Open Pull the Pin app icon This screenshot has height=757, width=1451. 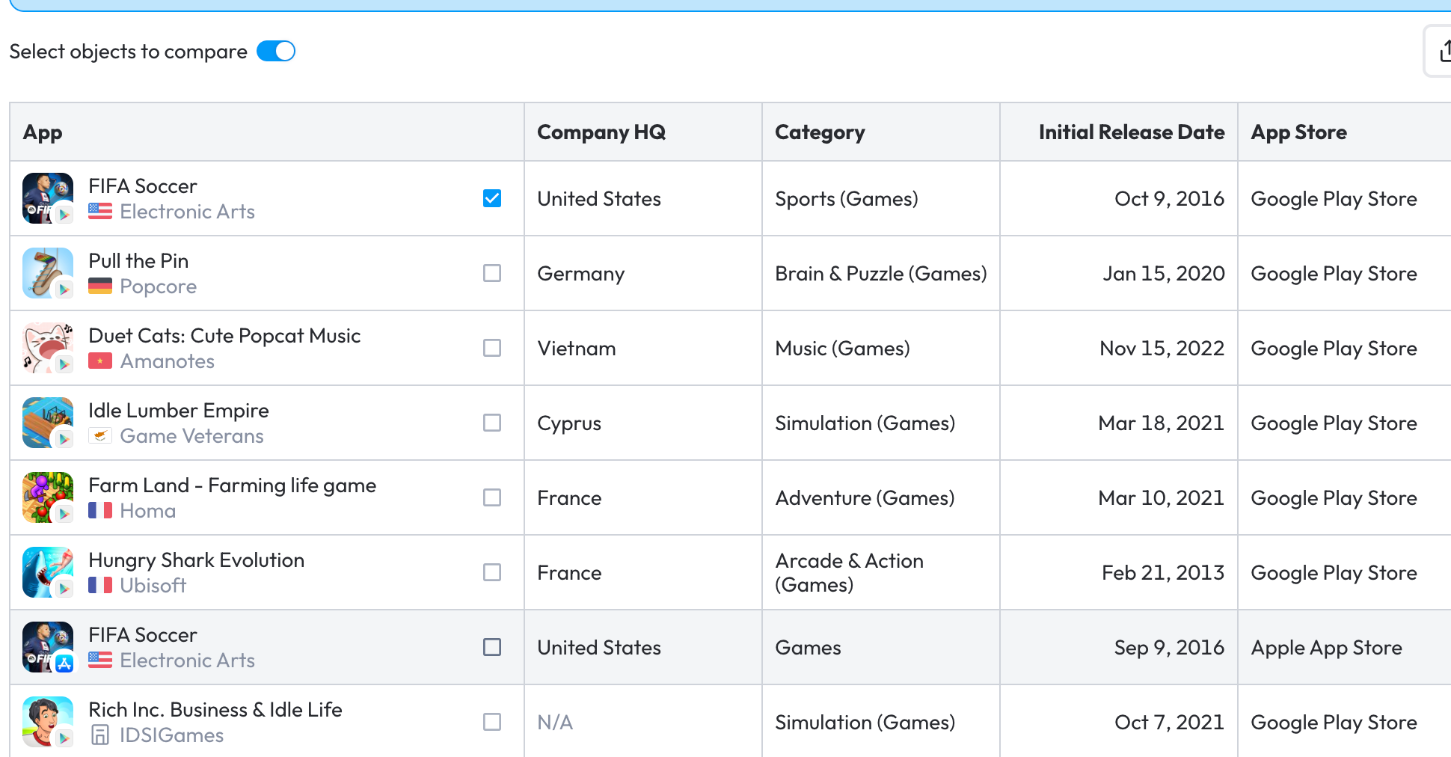pyautogui.click(x=48, y=273)
